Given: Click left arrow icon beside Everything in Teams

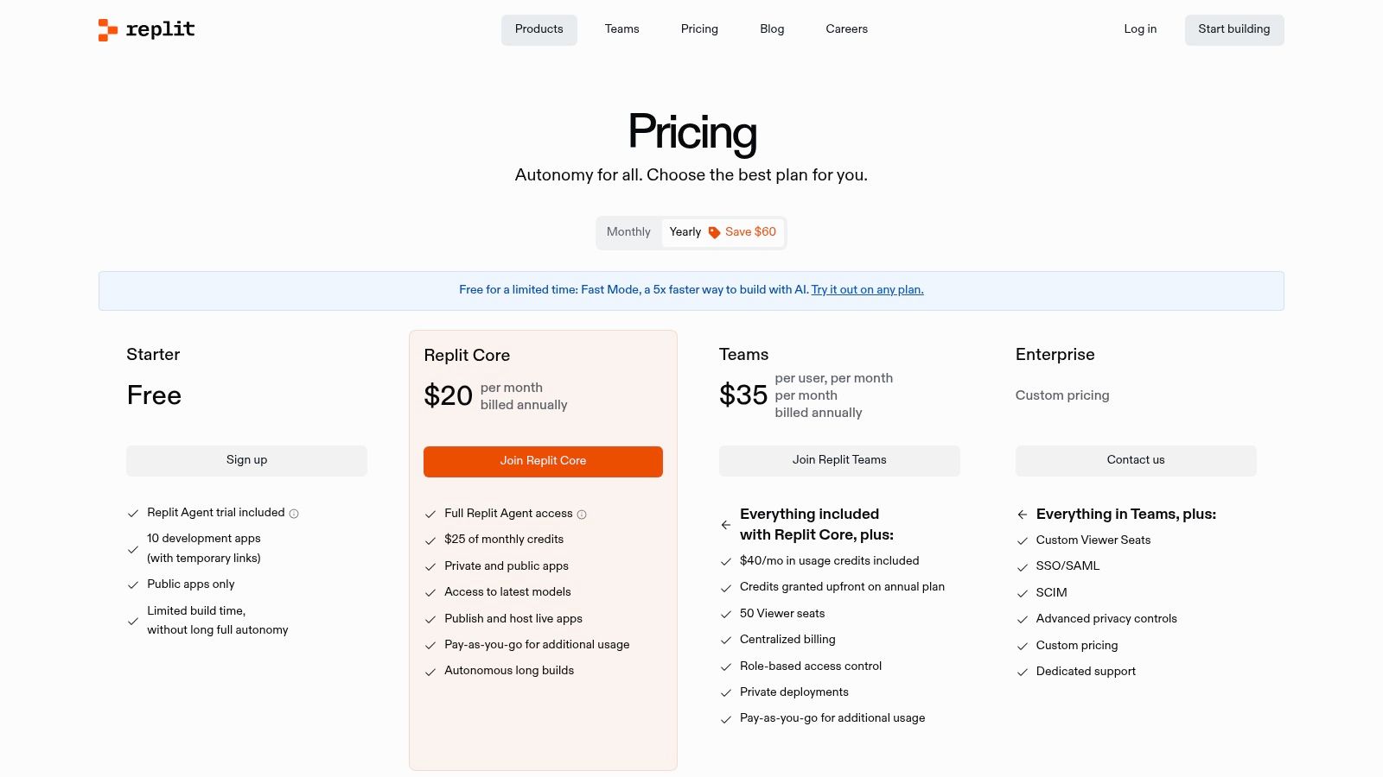Looking at the screenshot, I should [x=1023, y=515].
